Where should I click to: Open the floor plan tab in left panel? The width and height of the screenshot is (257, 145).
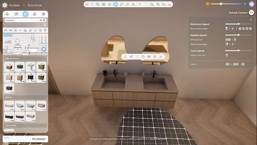16,14
